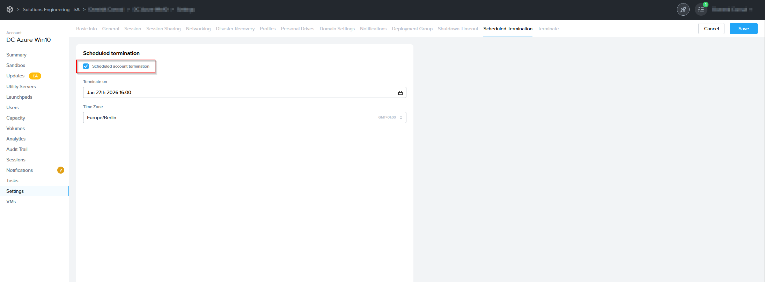Navigate to Audit Trail in sidebar

click(17, 149)
